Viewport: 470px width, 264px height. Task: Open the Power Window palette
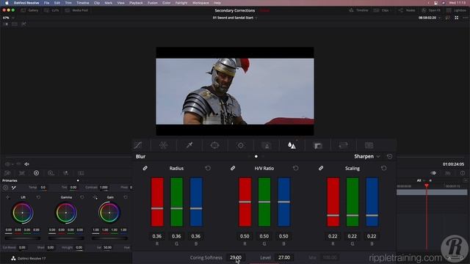click(x=214, y=145)
